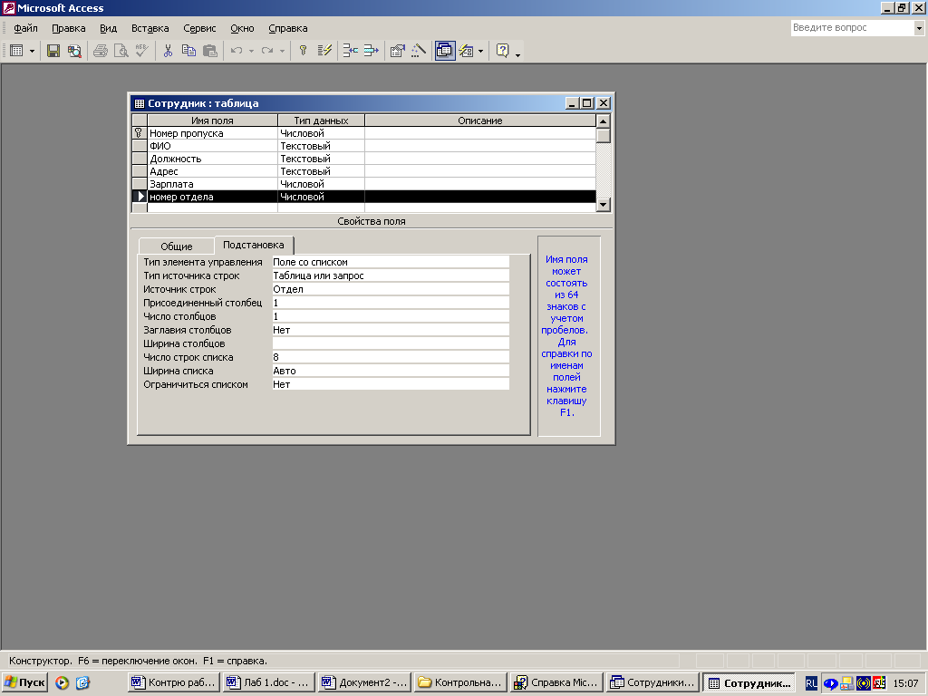Click field grid scrollbar down arrow

point(603,205)
